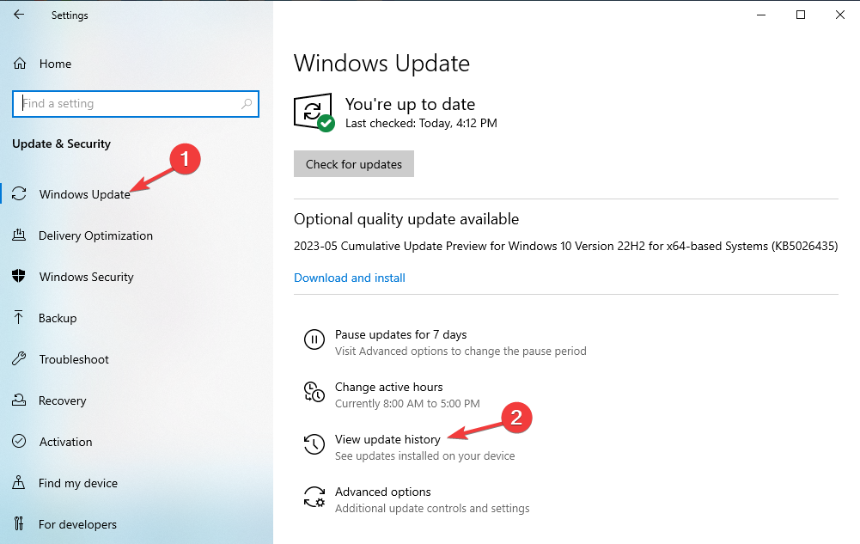
Task: Click the KB5026435 cumulative update description
Action: coord(566,247)
